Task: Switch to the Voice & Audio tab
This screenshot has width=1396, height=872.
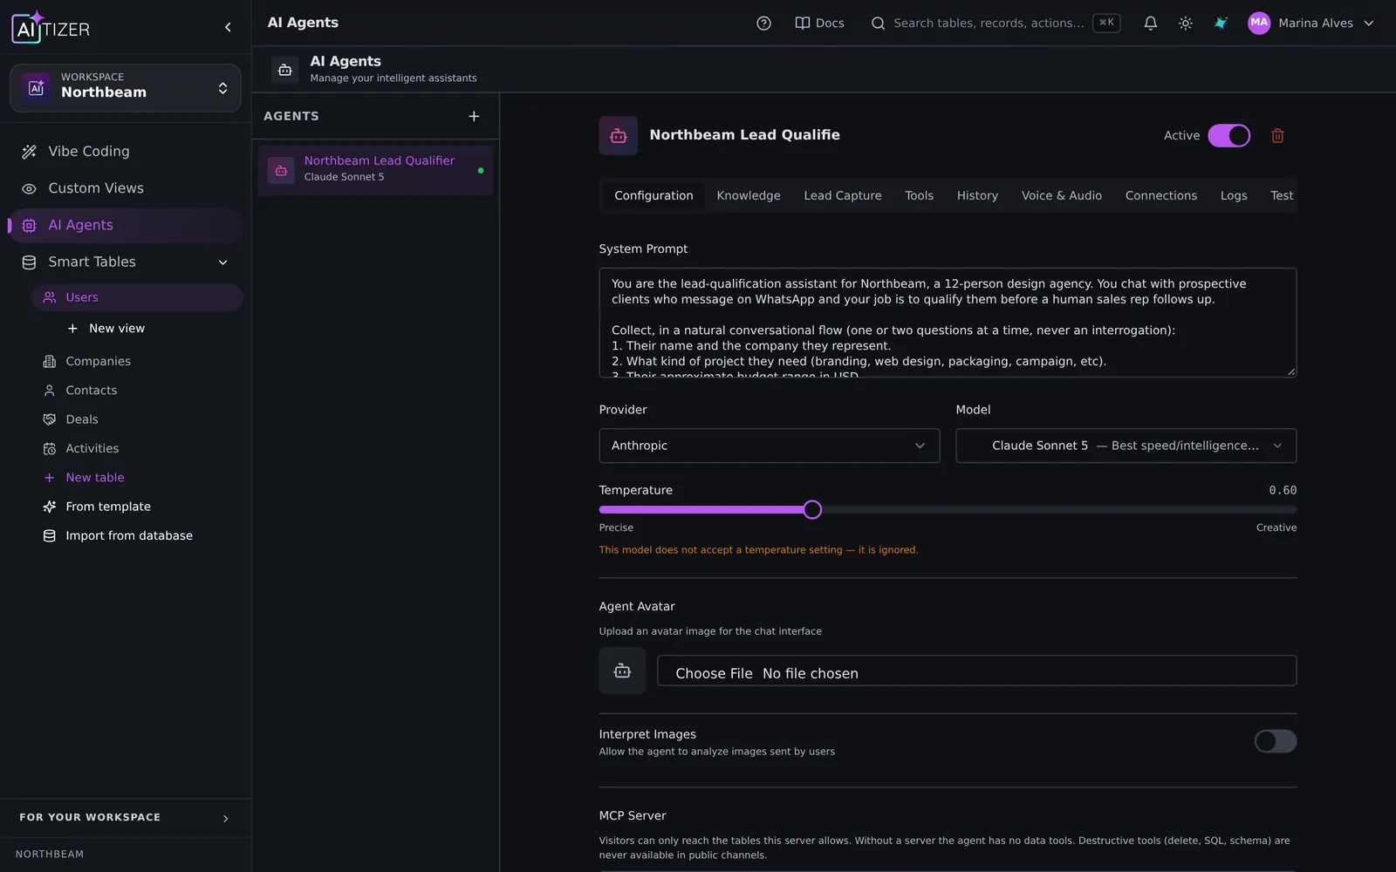Action: point(1062,195)
